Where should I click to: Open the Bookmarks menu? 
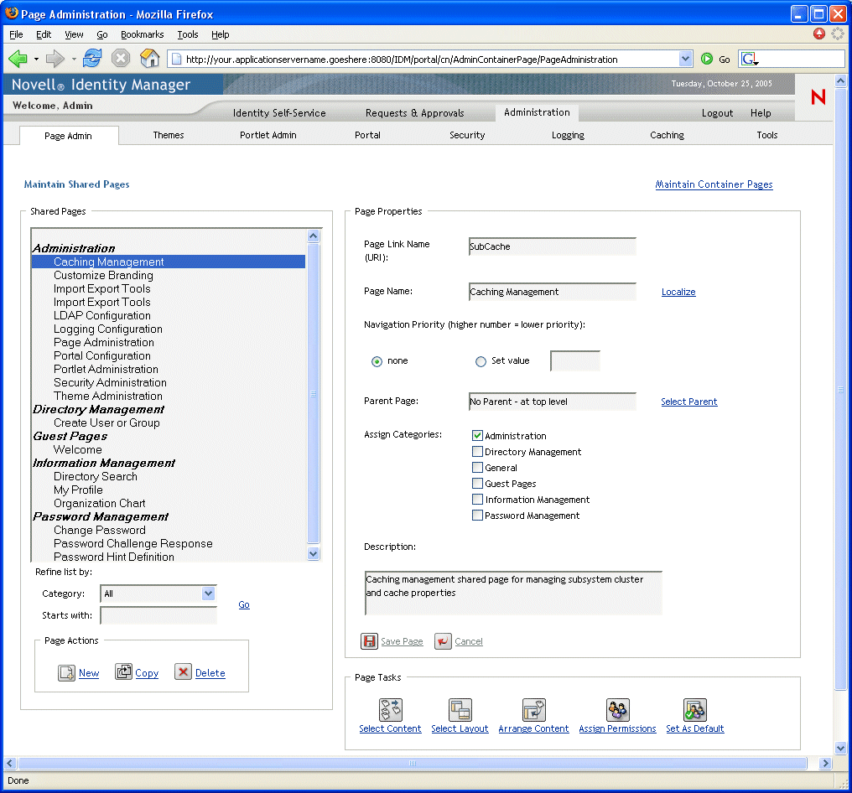(x=142, y=34)
